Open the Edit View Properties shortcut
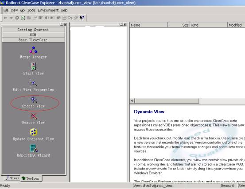The image size is (245, 189). coord(33,85)
